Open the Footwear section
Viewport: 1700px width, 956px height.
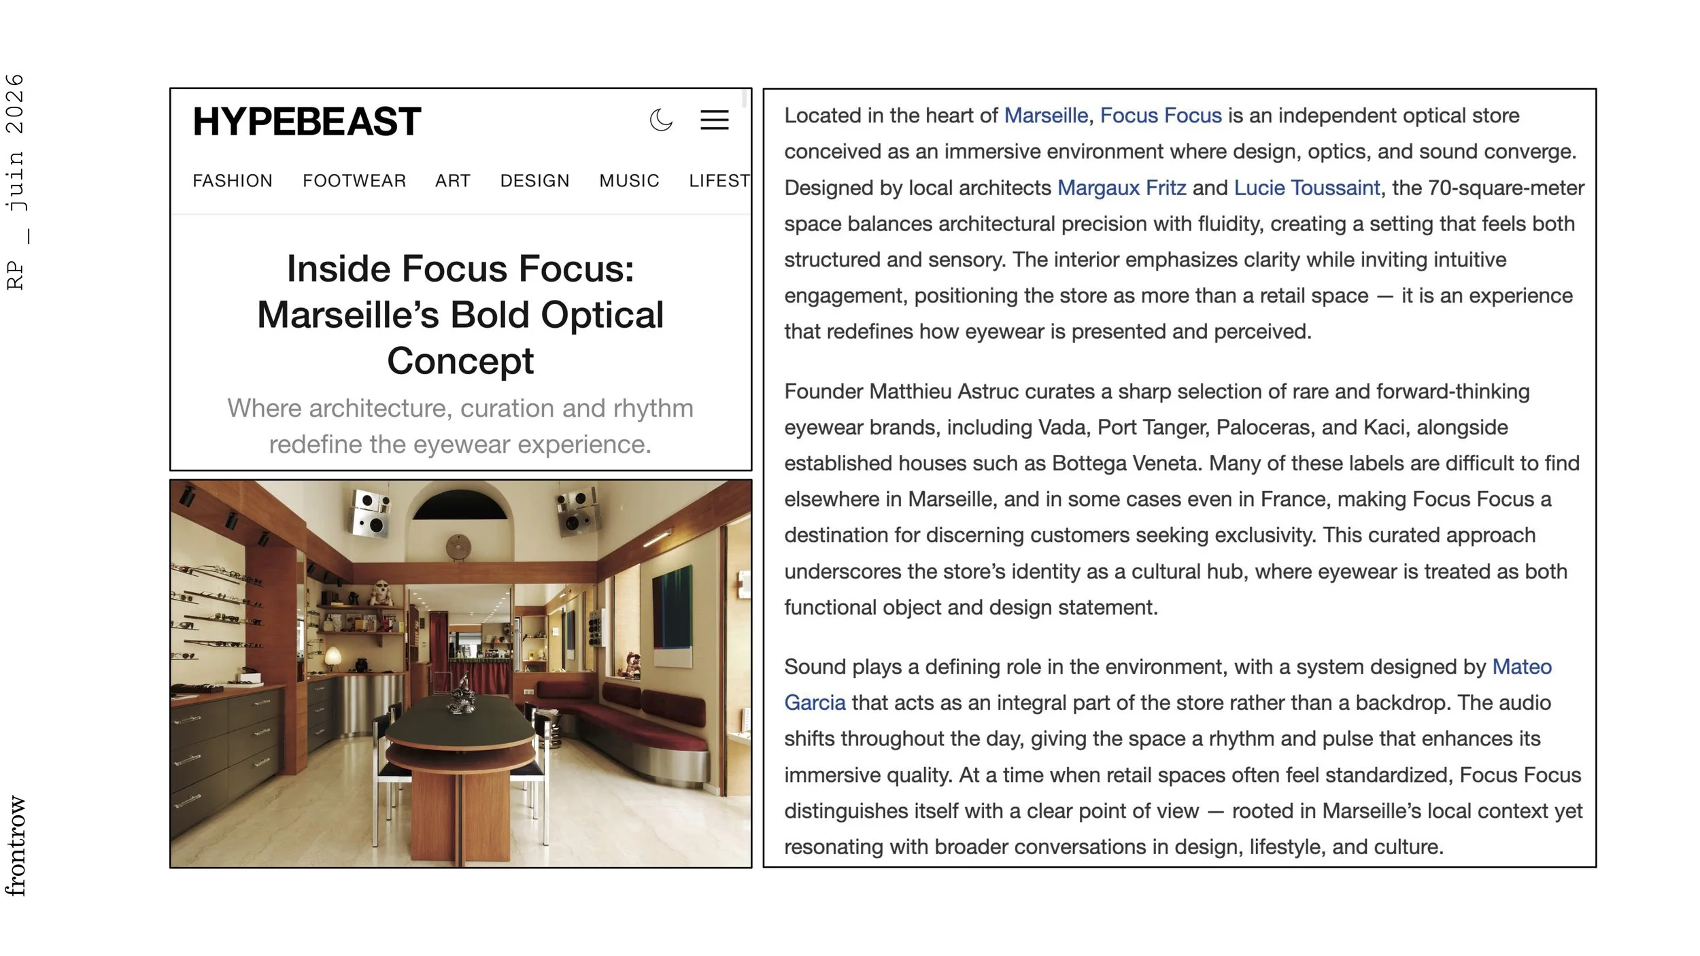pos(354,181)
